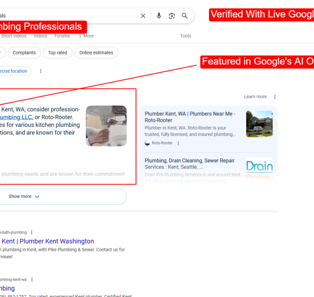Select the Online estimates filter chip
Image resolution: width=314 pixels, height=297 pixels.
point(96,52)
